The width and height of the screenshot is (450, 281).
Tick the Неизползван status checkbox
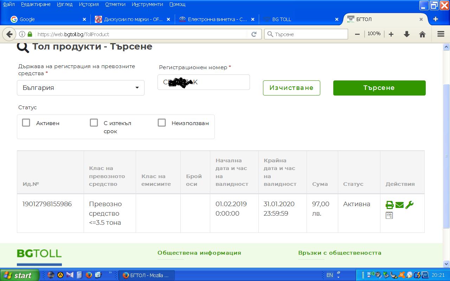coord(162,123)
